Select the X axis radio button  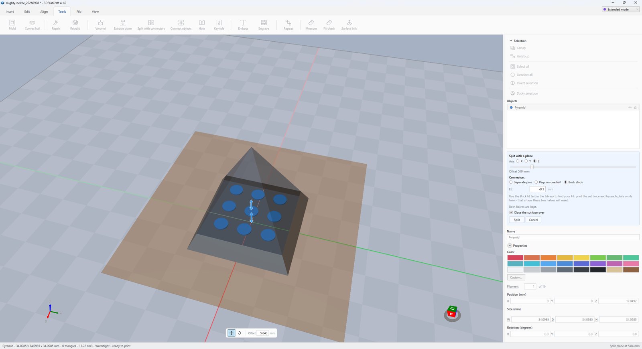point(518,161)
